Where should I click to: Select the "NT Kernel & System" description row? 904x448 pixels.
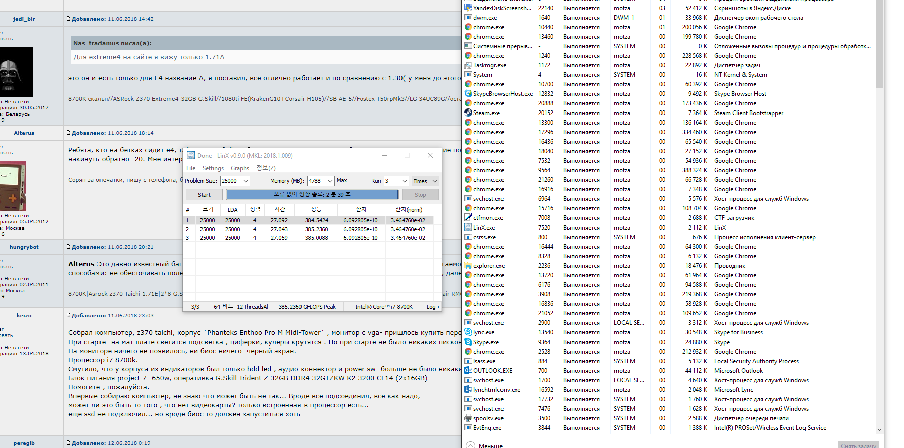click(741, 75)
